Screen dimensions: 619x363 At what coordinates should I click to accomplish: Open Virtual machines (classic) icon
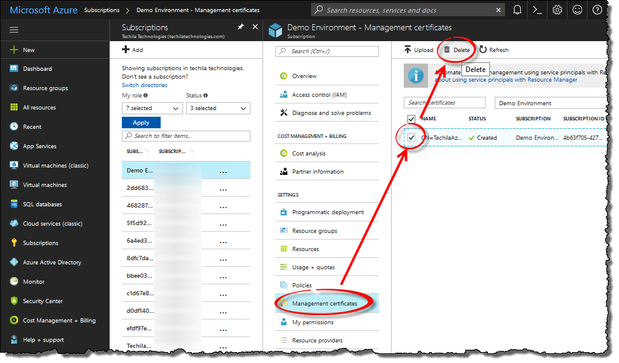(x=14, y=165)
